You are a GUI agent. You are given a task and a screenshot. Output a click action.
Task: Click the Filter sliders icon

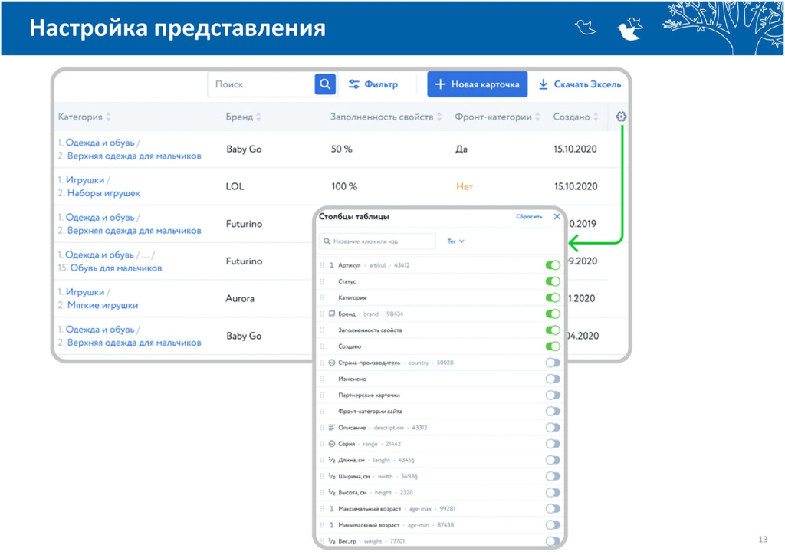pyautogui.click(x=354, y=84)
